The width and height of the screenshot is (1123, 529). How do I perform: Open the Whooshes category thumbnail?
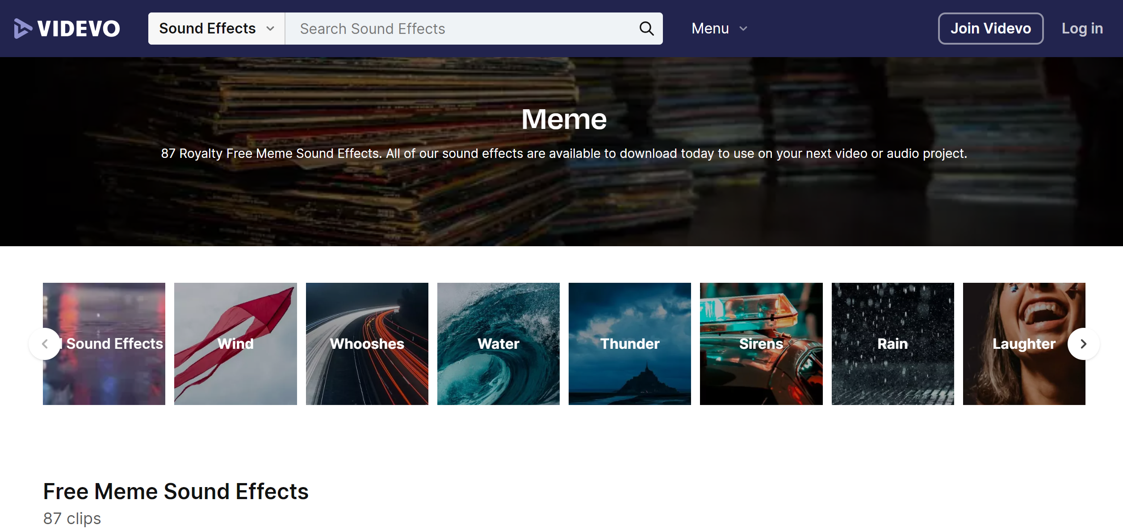click(367, 343)
